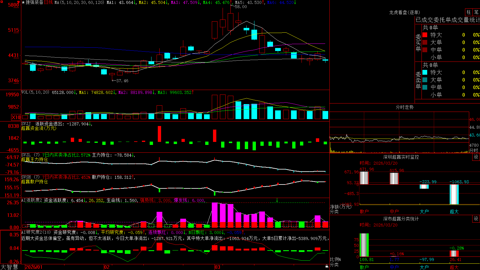Click the 169.81 散户 percentage bar
Viewport: 480px width, 270px height.
click(x=364, y=245)
